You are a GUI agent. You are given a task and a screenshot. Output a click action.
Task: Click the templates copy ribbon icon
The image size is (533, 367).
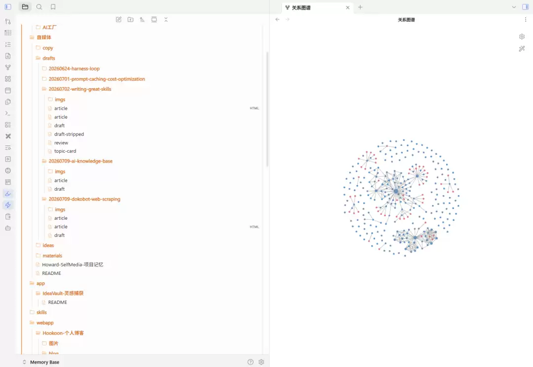click(8, 102)
